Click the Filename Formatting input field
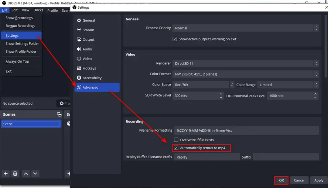 [247, 131]
